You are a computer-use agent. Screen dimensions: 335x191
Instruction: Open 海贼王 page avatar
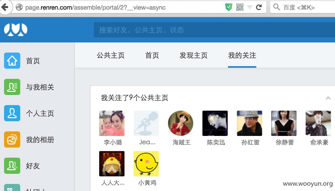(181, 123)
